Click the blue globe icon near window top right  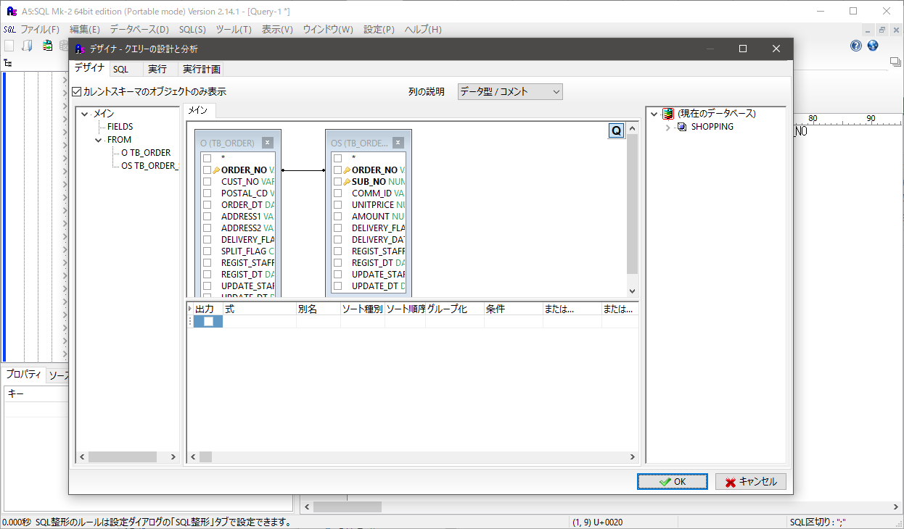pos(873,45)
